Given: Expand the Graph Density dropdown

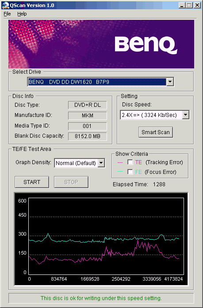Looking at the screenshot, I should tap(101, 163).
